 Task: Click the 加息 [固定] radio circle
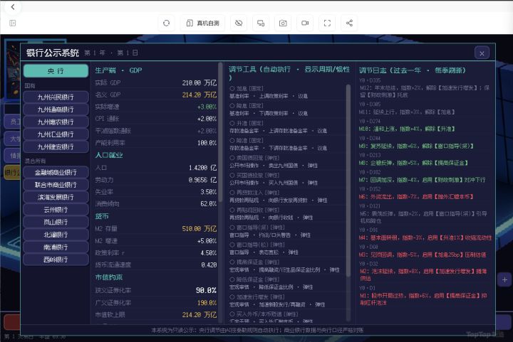[x=232, y=88]
